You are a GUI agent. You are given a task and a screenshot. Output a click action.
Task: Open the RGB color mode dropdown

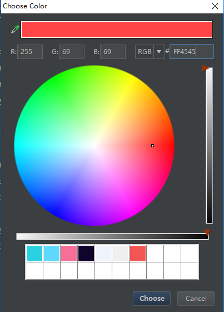point(150,52)
